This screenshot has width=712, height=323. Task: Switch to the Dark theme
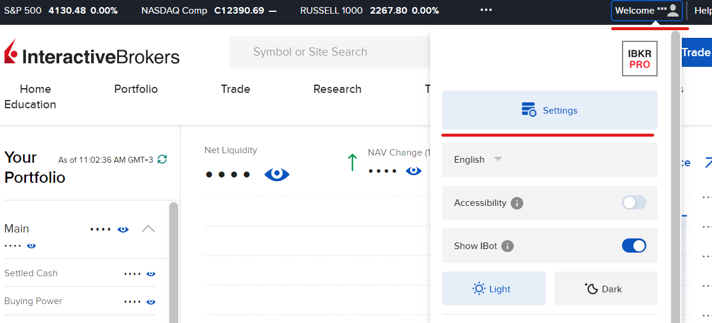click(x=605, y=289)
